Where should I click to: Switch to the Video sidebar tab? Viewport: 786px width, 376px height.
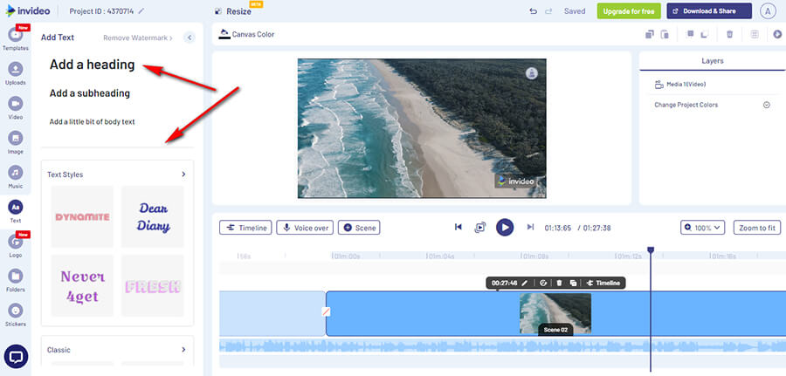(x=15, y=106)
